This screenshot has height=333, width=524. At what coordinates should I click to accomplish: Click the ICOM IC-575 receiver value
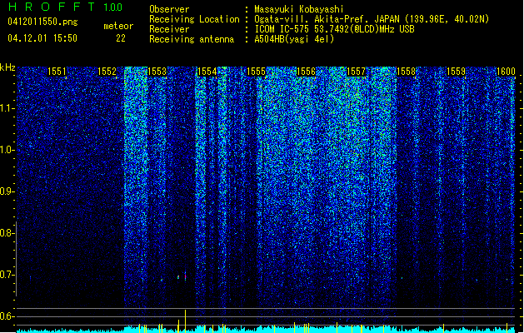(334, 29)
